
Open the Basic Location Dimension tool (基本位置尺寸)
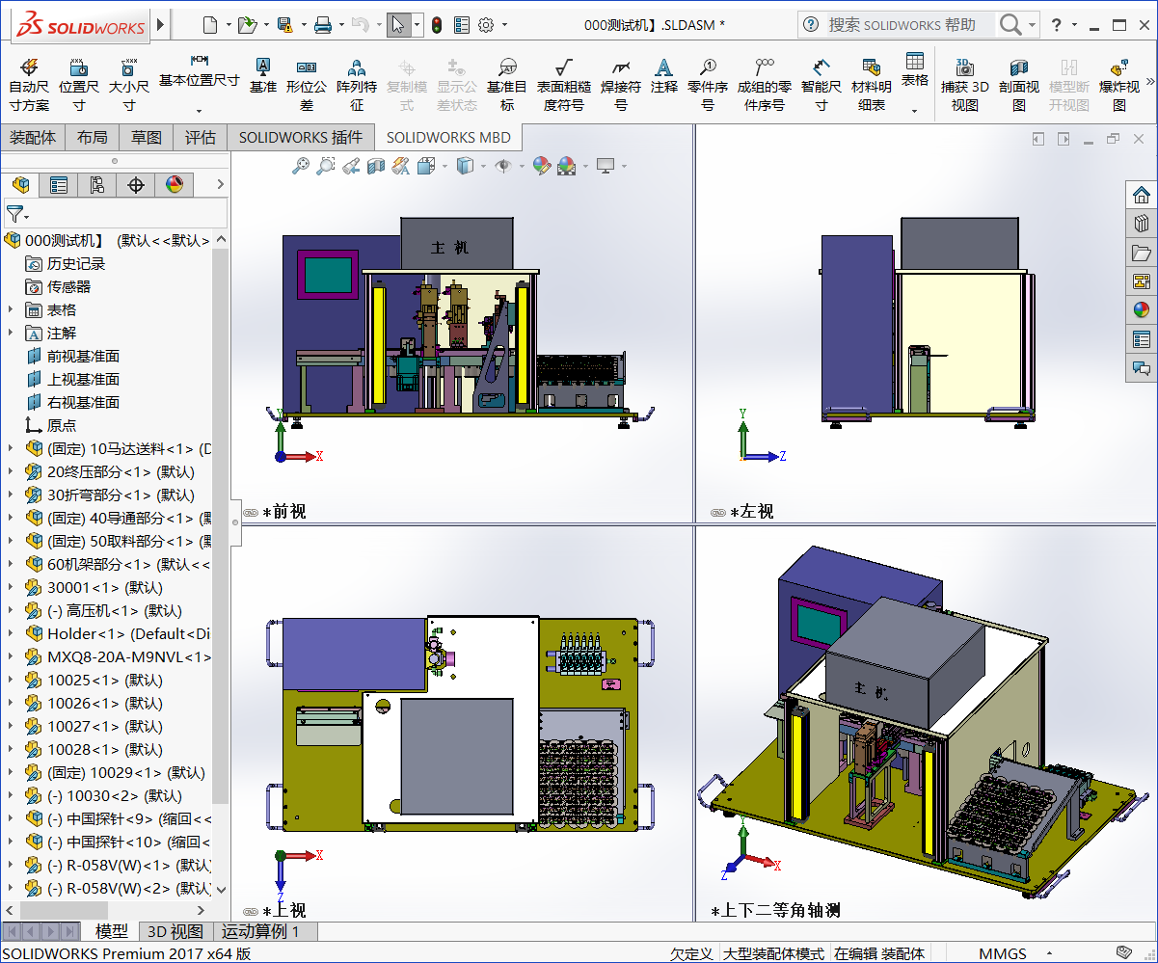[x=199, y=84]
